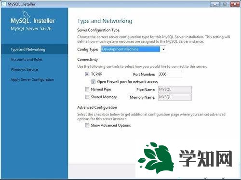This screenshot has width=241, height=180.
Task: Click the 'Advanced Configuration' section heading
Action: click(x=97, y=107)
